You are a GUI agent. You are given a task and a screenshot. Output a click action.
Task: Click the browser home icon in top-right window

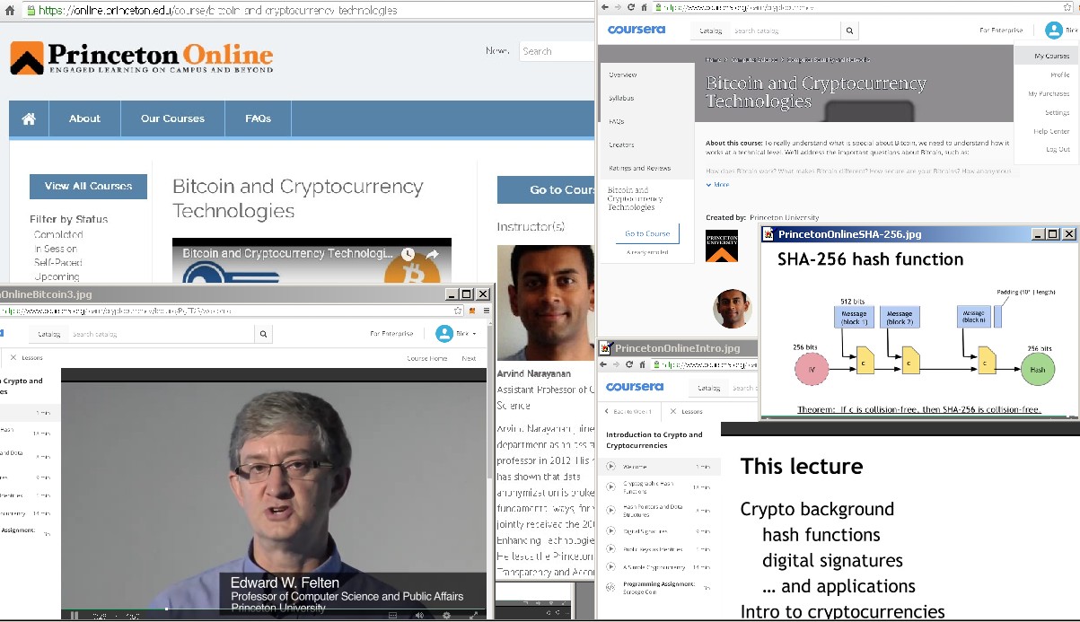(644, 7)
